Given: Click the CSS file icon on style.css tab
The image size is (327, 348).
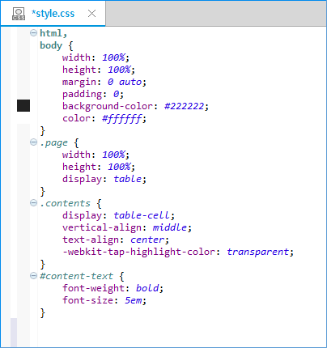Looking at the screenshot, I should click(x=19, y=14).
